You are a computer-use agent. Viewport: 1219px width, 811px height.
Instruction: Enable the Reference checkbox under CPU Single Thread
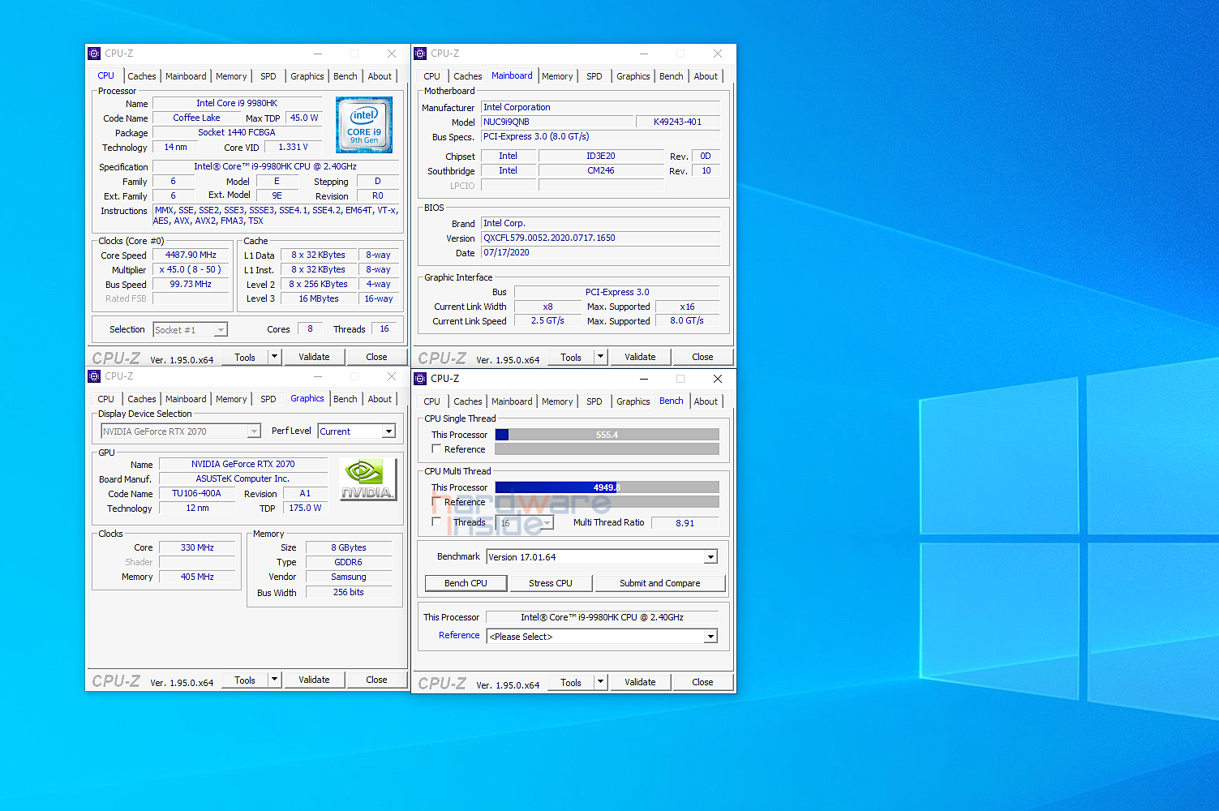coord(436,448)
